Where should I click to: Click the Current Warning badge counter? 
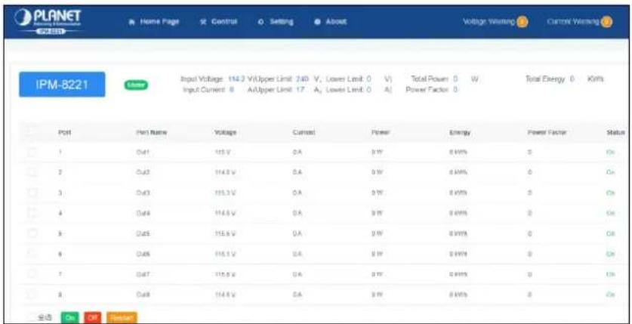(606, 21)
